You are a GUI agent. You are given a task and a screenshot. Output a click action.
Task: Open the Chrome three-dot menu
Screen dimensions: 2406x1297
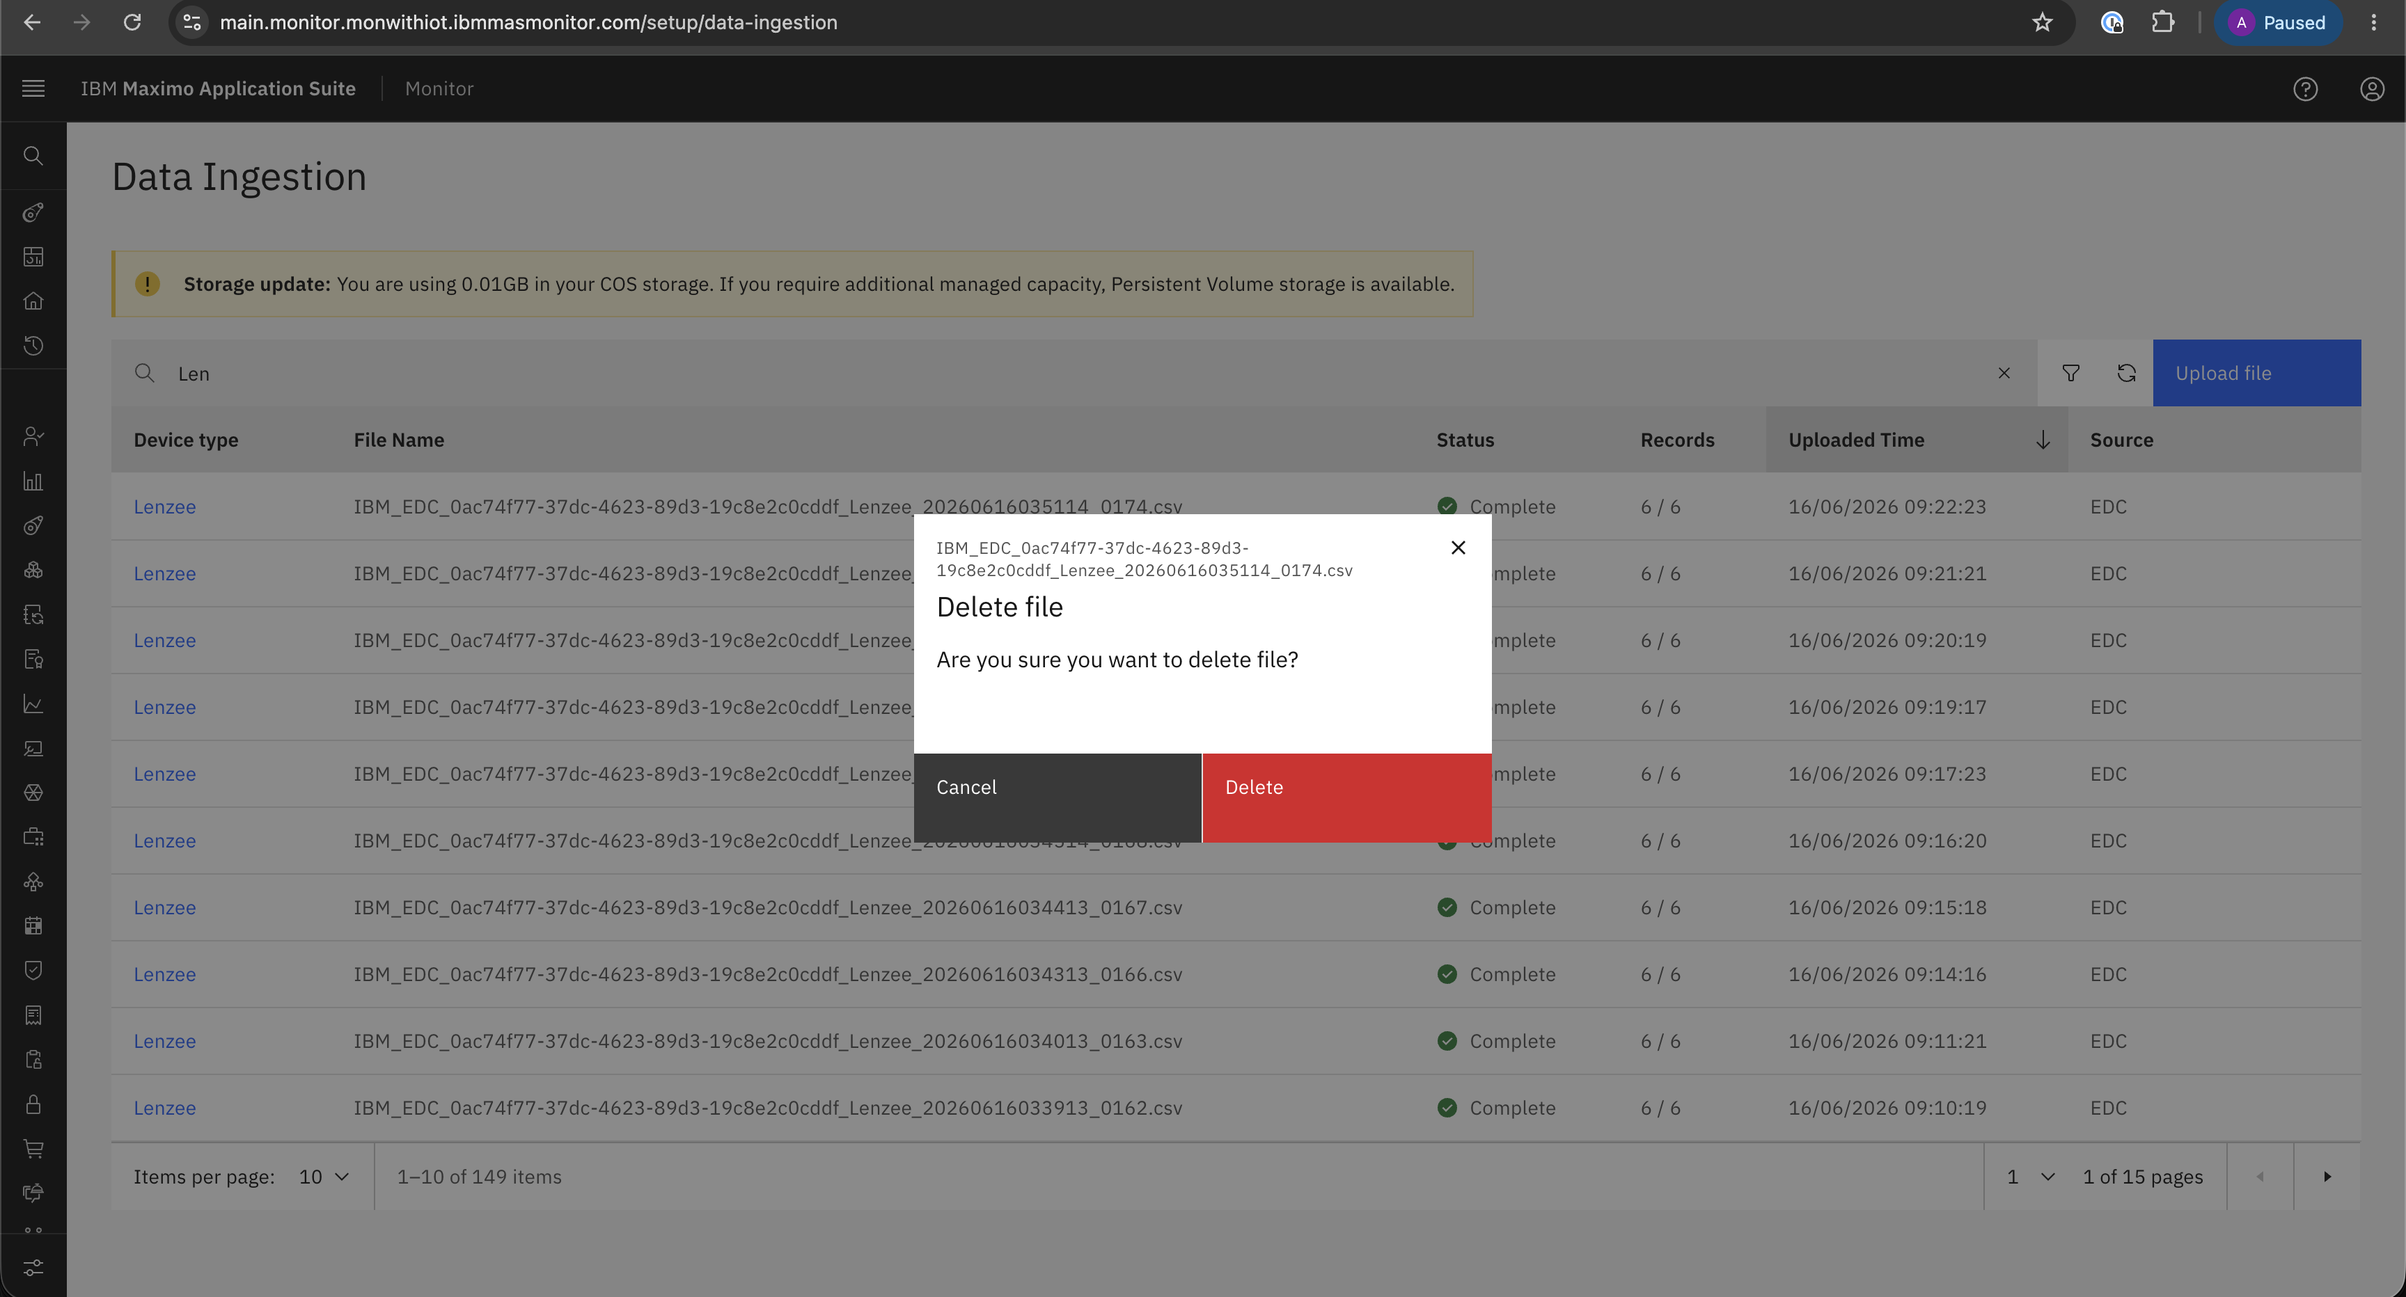pos(2373,22)
